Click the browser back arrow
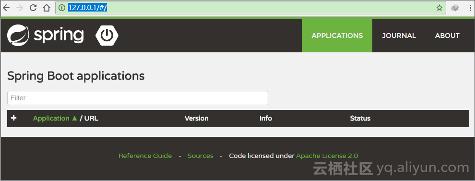Viewport: 475px width, 181px height. click(x=6, y=8)
